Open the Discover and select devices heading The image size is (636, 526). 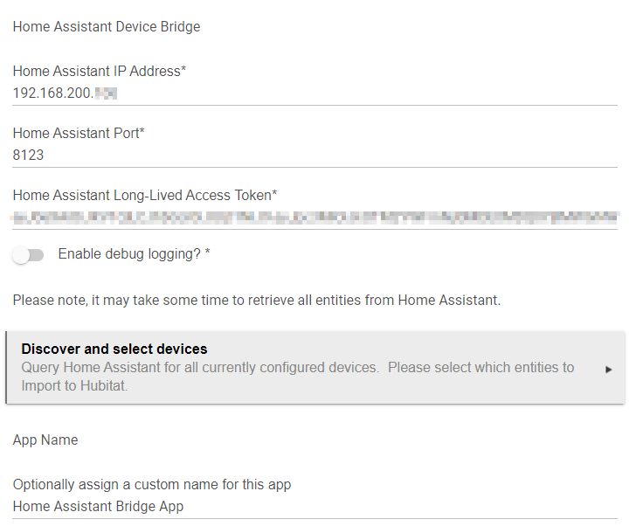[x=114, y=350]
